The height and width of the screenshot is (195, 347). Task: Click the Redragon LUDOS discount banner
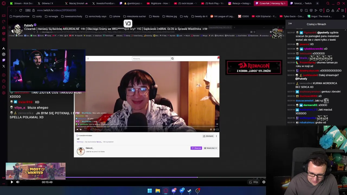tap(254, 67)
